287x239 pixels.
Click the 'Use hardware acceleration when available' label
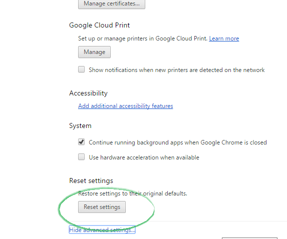144,157
